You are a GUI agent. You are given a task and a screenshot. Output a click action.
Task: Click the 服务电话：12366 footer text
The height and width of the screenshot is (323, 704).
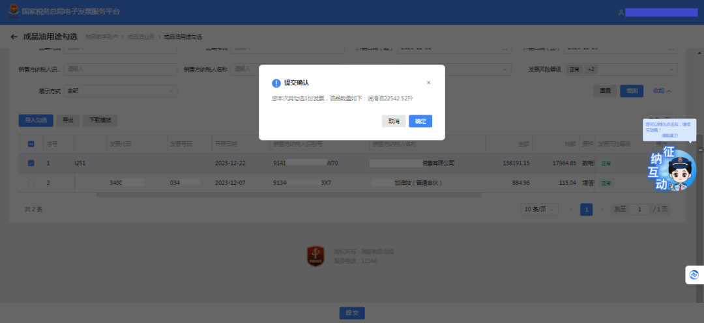pos(356,260)
